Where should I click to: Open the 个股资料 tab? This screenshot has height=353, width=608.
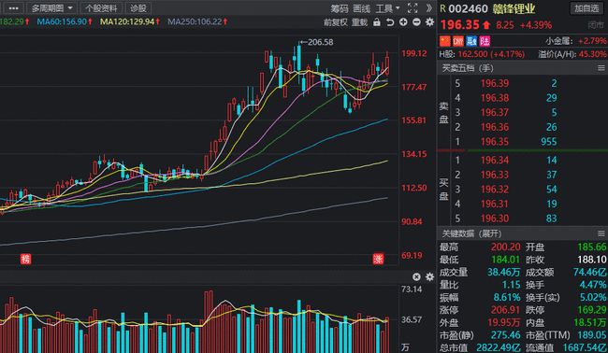tap(101, 8)
